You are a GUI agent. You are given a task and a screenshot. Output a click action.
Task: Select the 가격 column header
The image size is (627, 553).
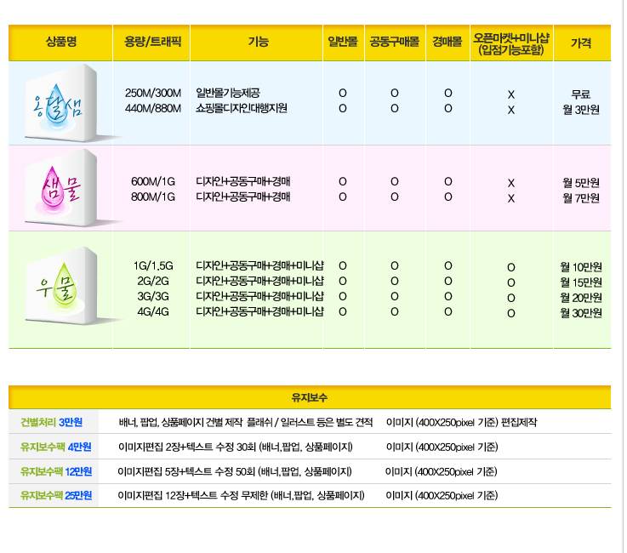pos(581,43)
